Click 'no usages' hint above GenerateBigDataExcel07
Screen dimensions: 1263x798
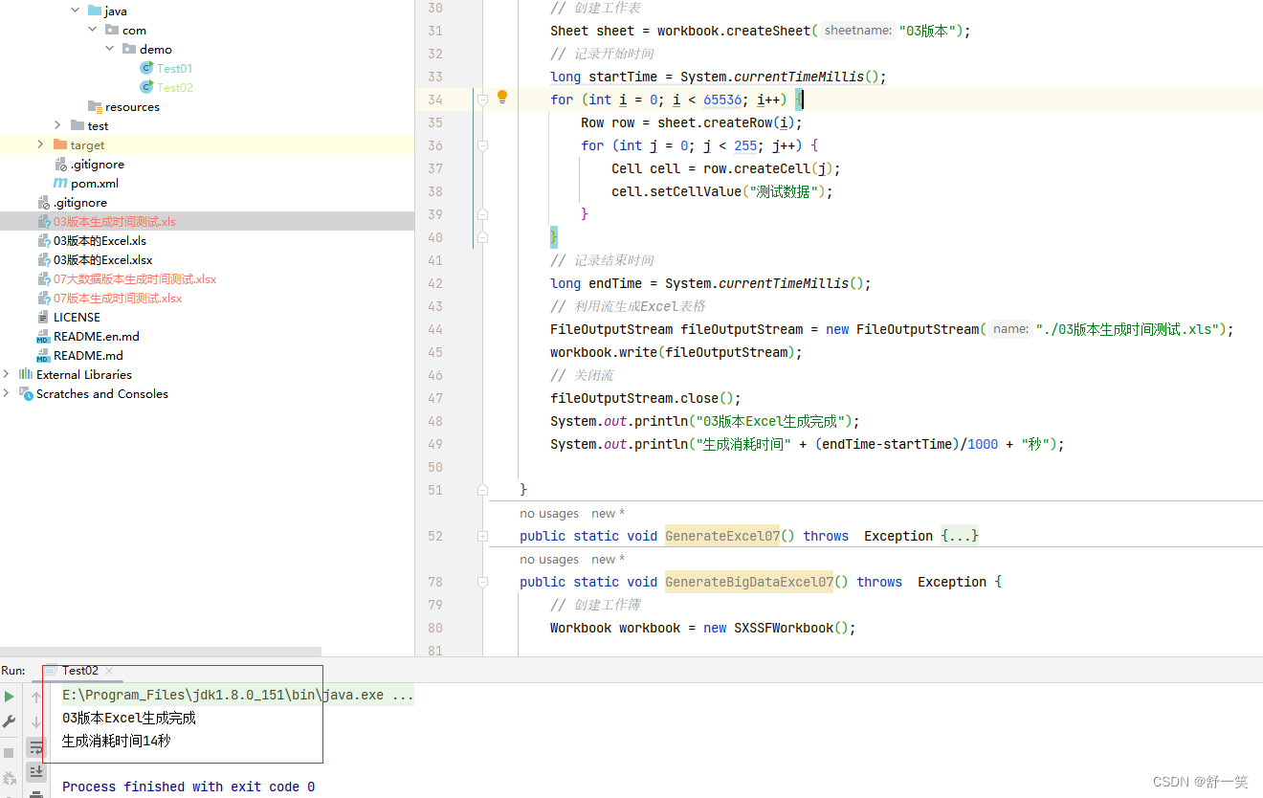(x=549, y=560)
